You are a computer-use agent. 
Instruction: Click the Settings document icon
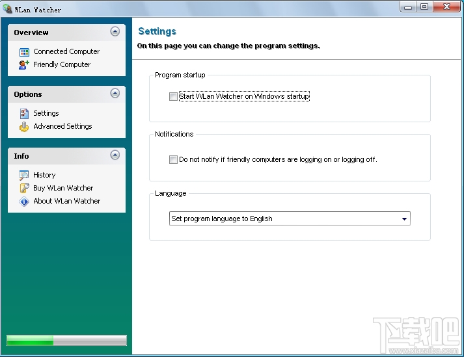[x=24, y=113]
